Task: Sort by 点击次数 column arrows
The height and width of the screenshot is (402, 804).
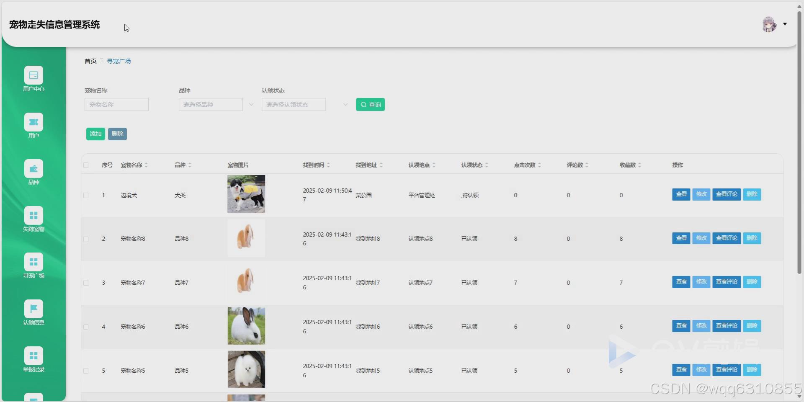Action: pyautogui.click(x=539, y=165)
